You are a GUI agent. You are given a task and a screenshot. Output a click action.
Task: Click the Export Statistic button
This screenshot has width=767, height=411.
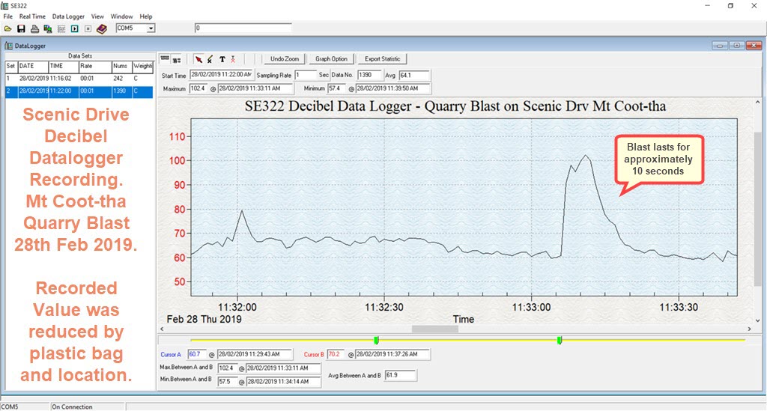click(x=382, y=59)
